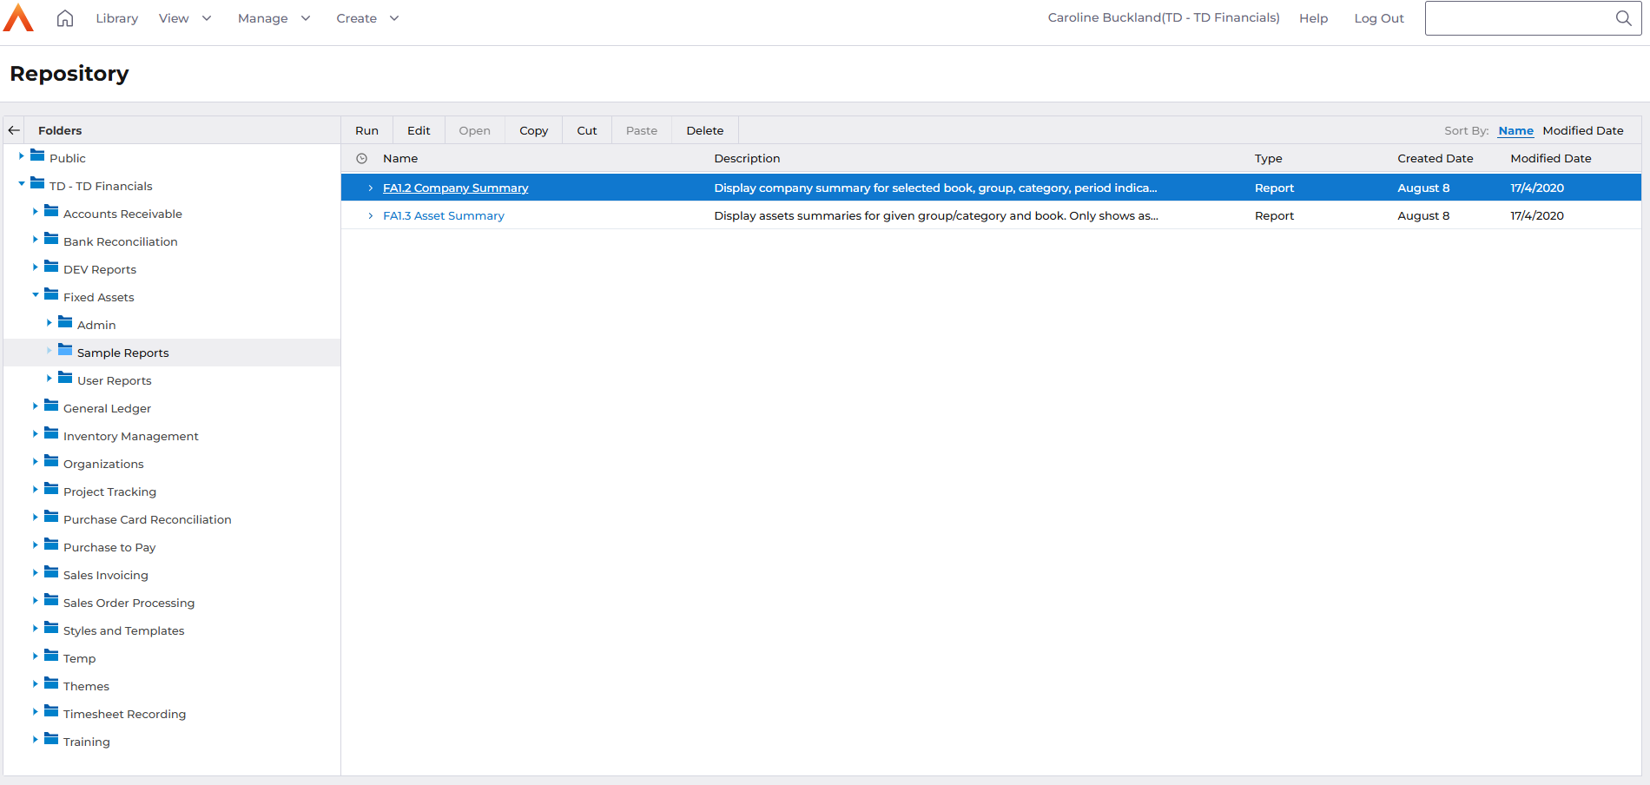
Task: Click the Temp folder icon
Action: pyautogui.click(x=51, y=656)
